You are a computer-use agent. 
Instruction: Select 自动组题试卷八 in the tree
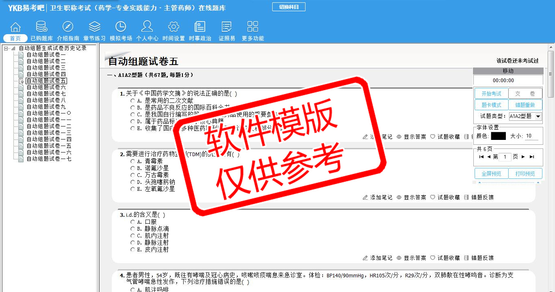pyautogui.click(x=46, y=100)
